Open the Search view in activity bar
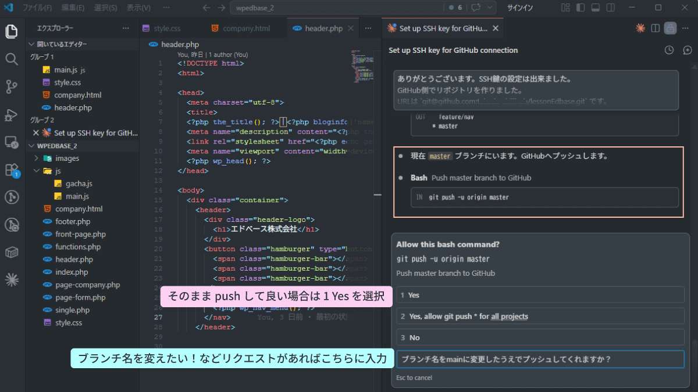Image resolution: width=698 pixels, height=392 pixels. point(11,59)
